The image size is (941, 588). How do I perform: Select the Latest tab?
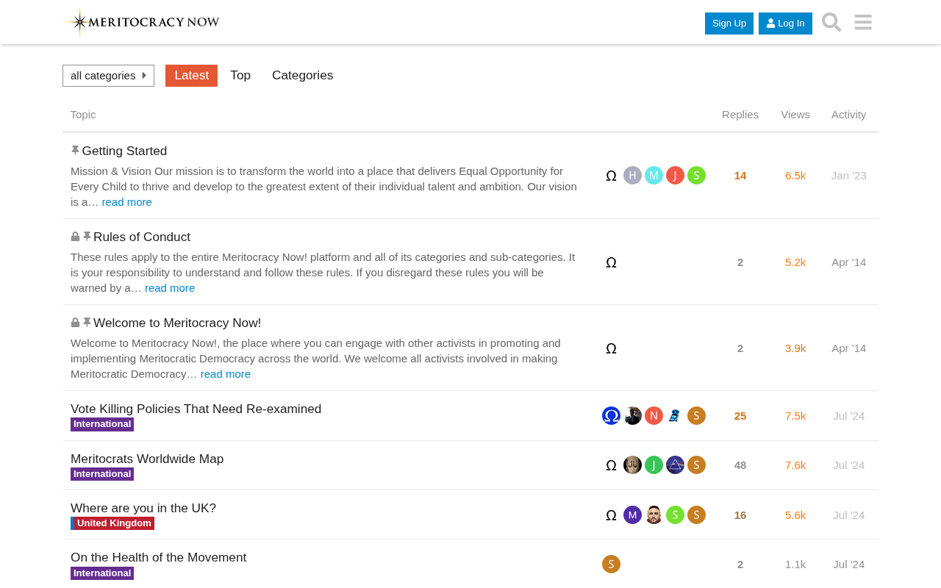[x=191, y=76]
